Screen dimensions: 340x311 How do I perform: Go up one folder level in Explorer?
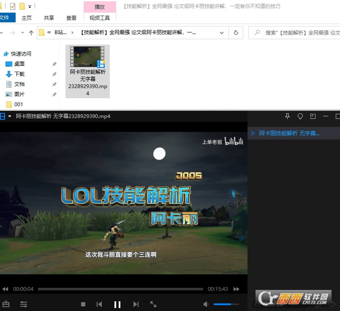31,33
